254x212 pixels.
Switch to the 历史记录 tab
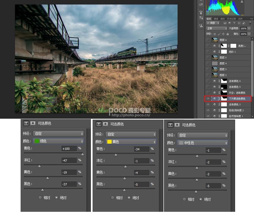click(231, 19)
